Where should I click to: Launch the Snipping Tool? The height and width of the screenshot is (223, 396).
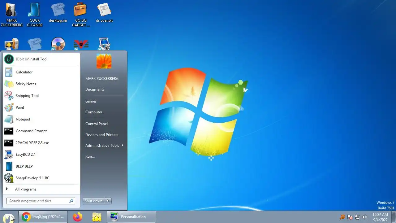coord(41,96)
